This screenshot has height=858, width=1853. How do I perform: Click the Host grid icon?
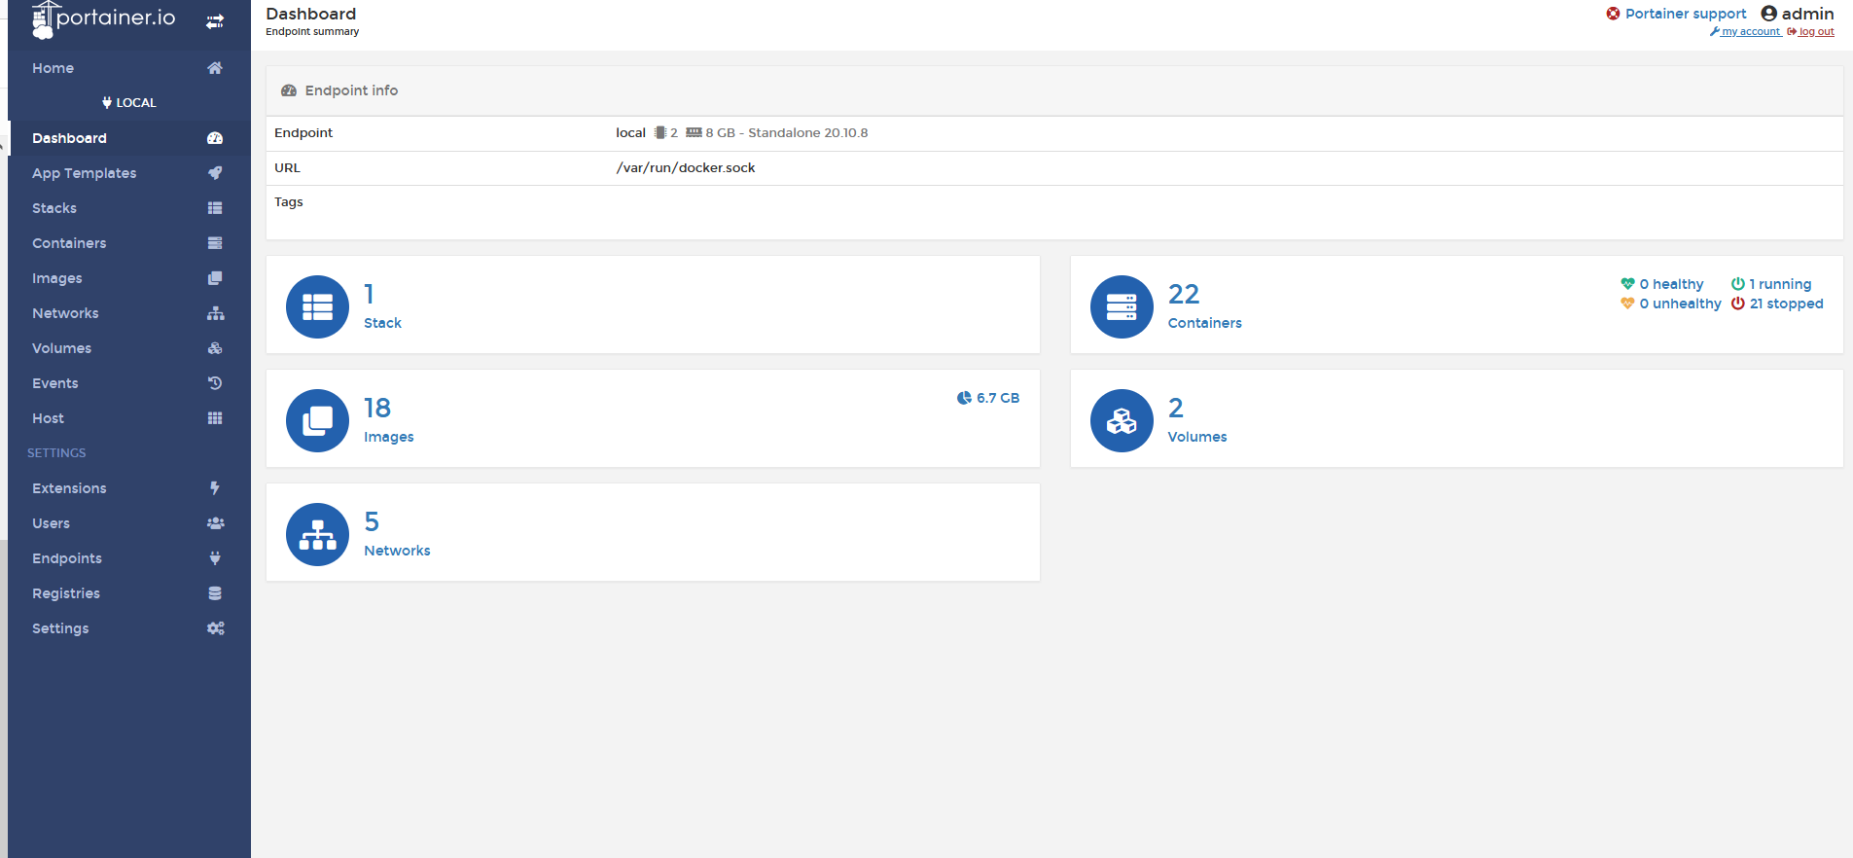215,418
